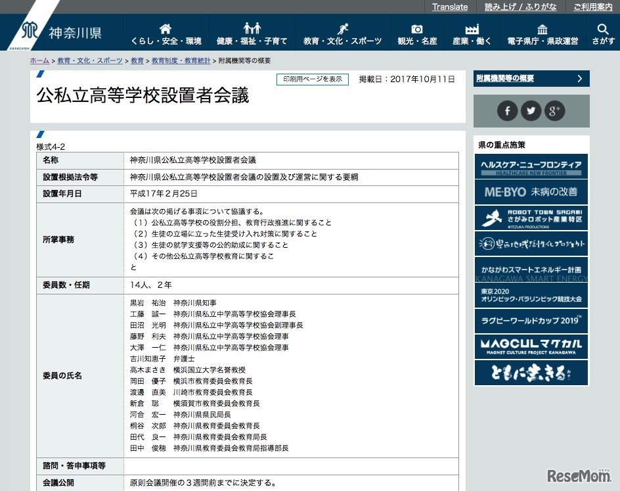Click the Google+ share icon
The width and height of the screenshot is (620, 491).
pos(554,110)
